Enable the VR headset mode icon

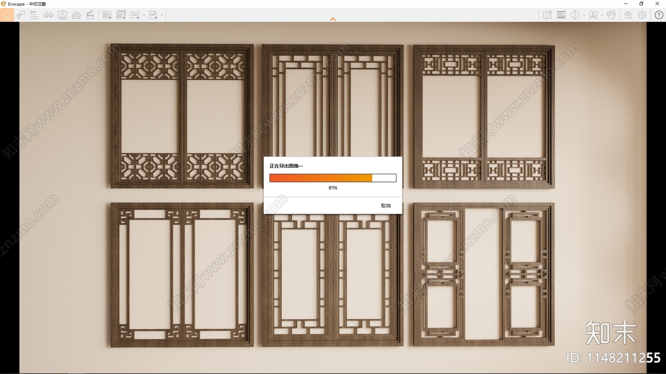(x=611, y=15)
